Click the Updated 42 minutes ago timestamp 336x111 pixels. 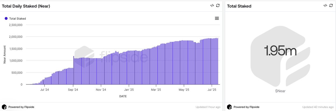tap(318, 107)
